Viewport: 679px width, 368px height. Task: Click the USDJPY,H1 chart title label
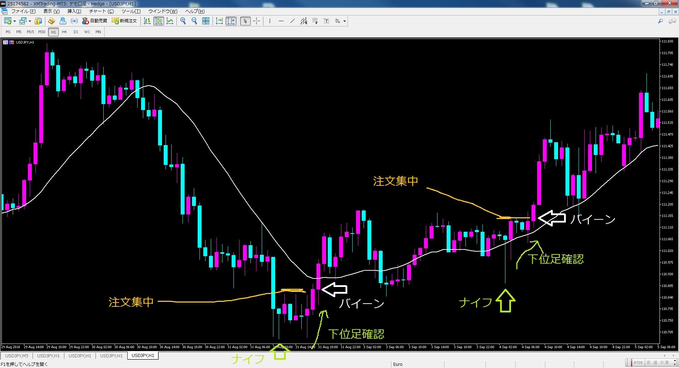click(x=25, y=42)
